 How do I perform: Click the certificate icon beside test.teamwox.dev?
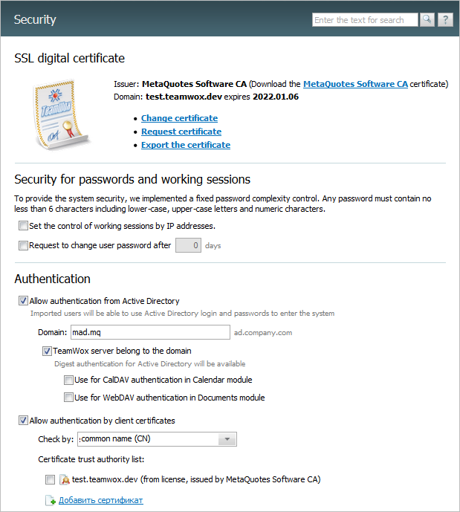click(x=65, y=479)
